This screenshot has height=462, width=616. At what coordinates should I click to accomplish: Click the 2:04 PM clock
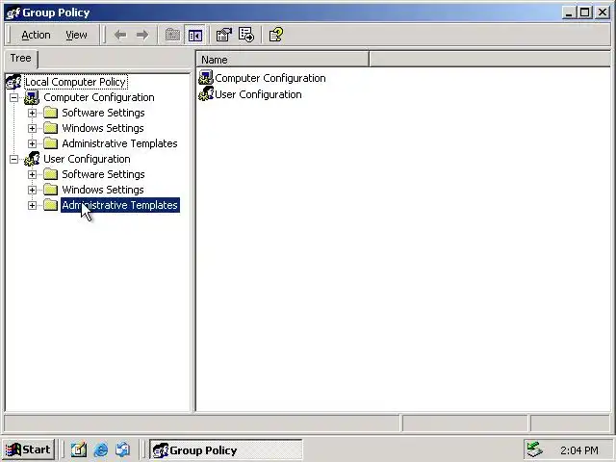[x=579, y=450]
